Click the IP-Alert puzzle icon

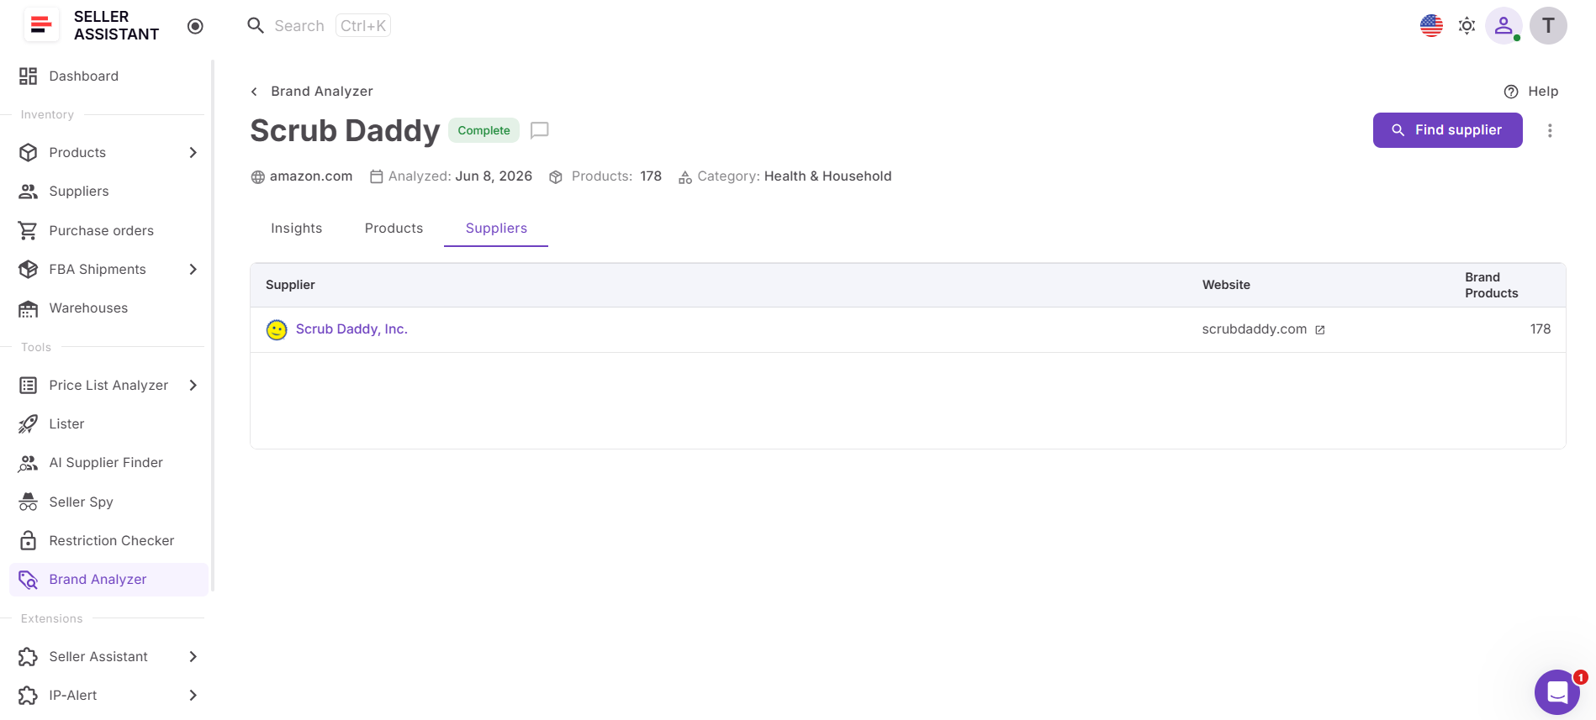29,696
